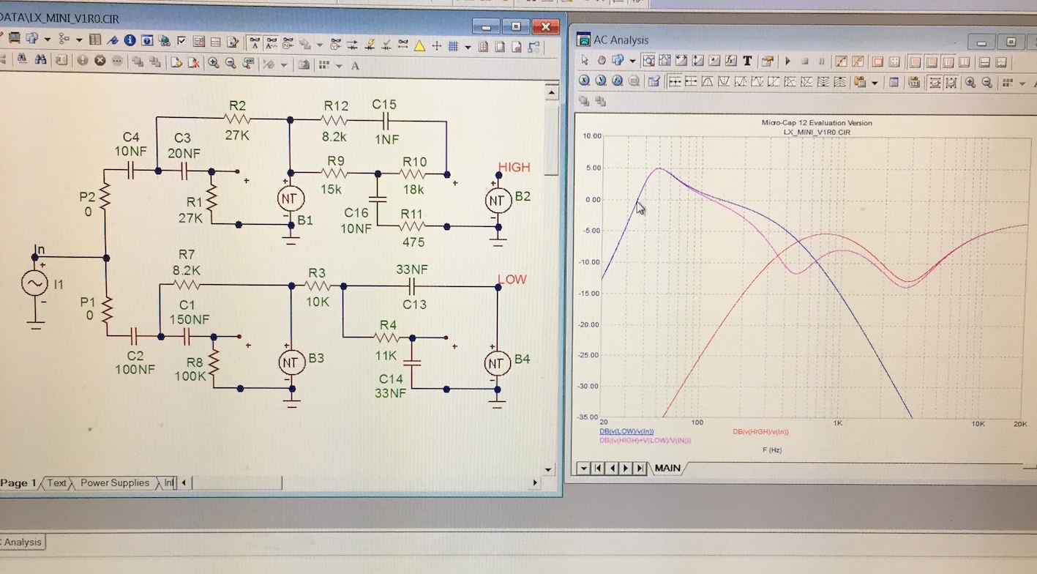Open the clipboard dropdown arrow in AC Analysis
The width and height of the screenshot is (1037, 574).
[875, 83]
